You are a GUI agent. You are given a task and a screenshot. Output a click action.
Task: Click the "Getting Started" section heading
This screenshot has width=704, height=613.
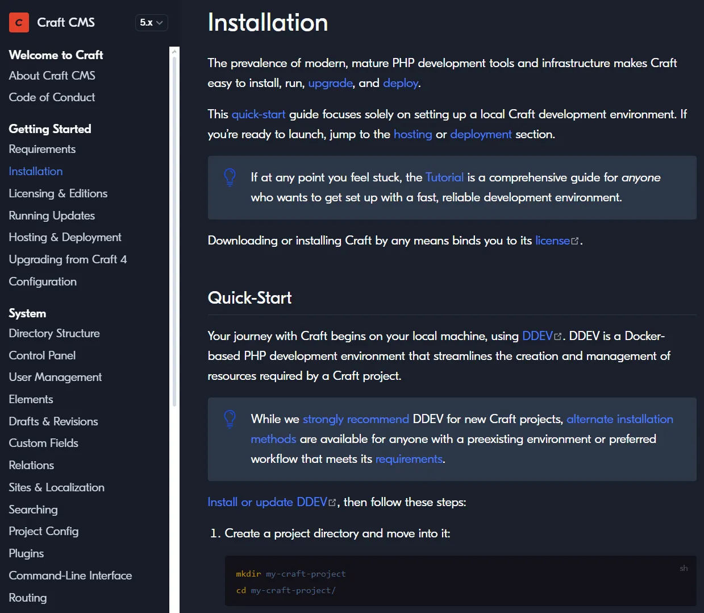pyautogui.click(x=50, y=129)
